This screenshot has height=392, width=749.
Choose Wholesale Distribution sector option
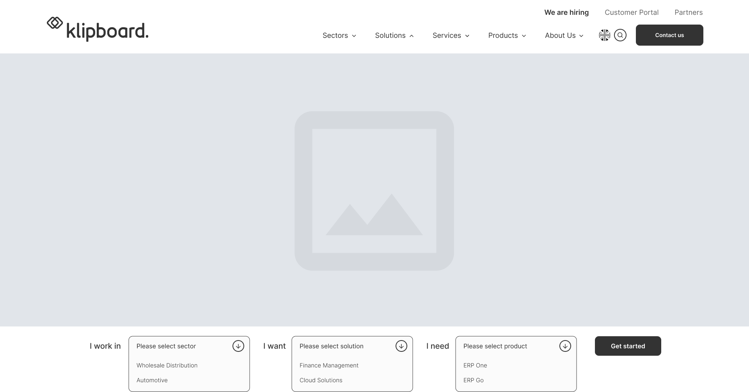click(167, 365)
